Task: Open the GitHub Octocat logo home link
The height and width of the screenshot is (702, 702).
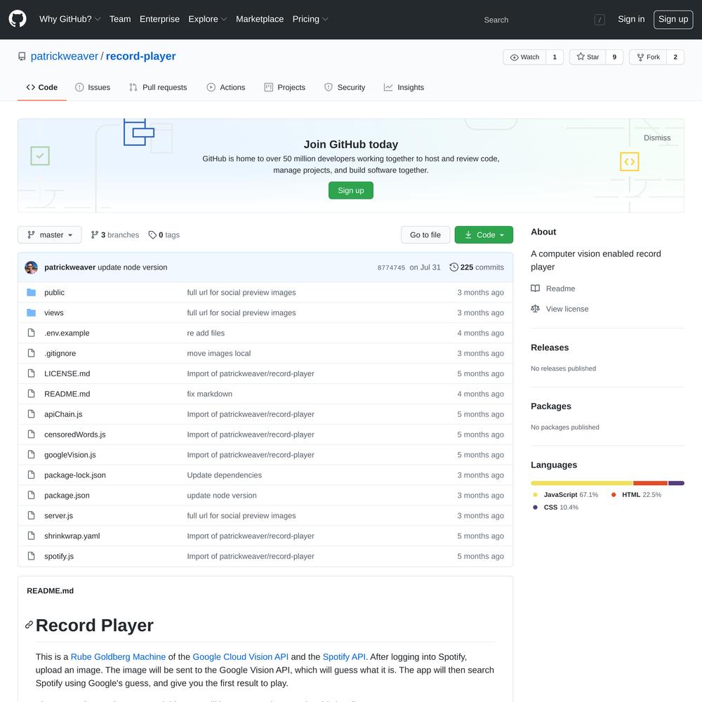Action: [x=18, y=19]
